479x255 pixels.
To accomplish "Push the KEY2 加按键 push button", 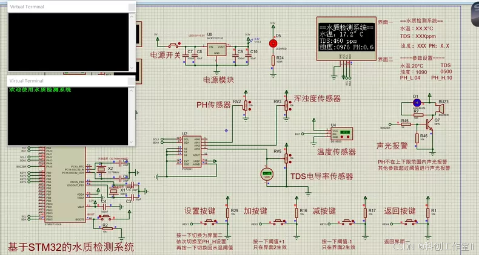I will (x=278, y=222).
